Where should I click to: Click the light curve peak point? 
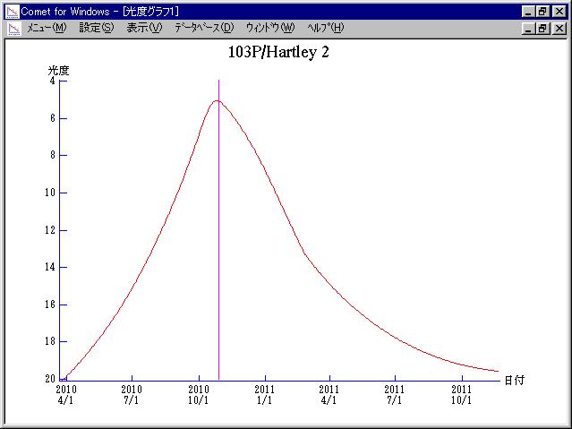[x=217, y=101]
